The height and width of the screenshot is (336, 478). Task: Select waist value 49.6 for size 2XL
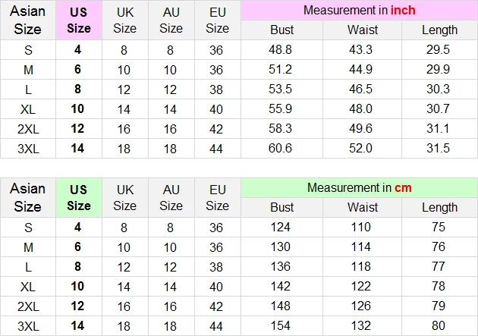point(360,128)
